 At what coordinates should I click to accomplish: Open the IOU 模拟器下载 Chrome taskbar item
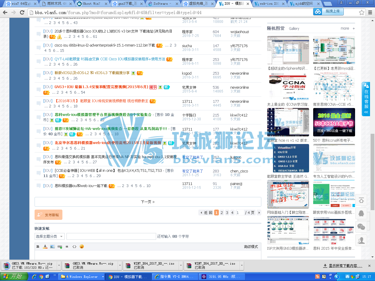tap(129, 276)
